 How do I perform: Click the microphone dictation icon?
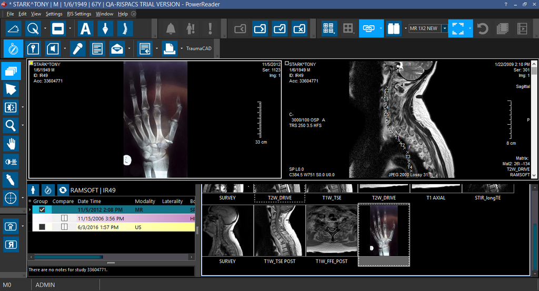(x=77, y=49)
